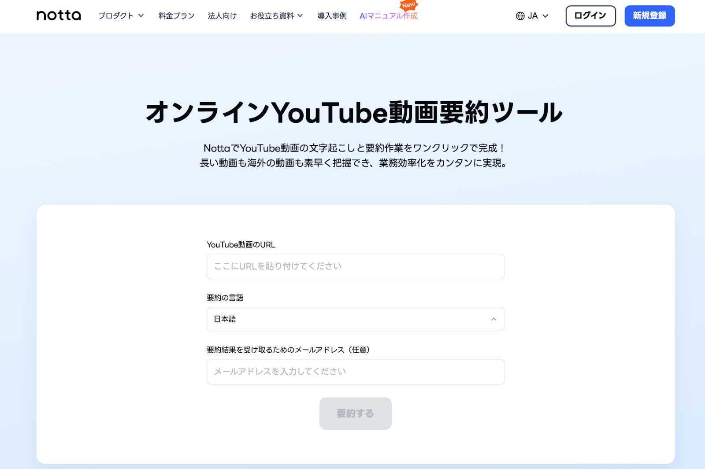Click the orange New badge
The width and height of the screenshot is (705, 469).
[408, 5]
